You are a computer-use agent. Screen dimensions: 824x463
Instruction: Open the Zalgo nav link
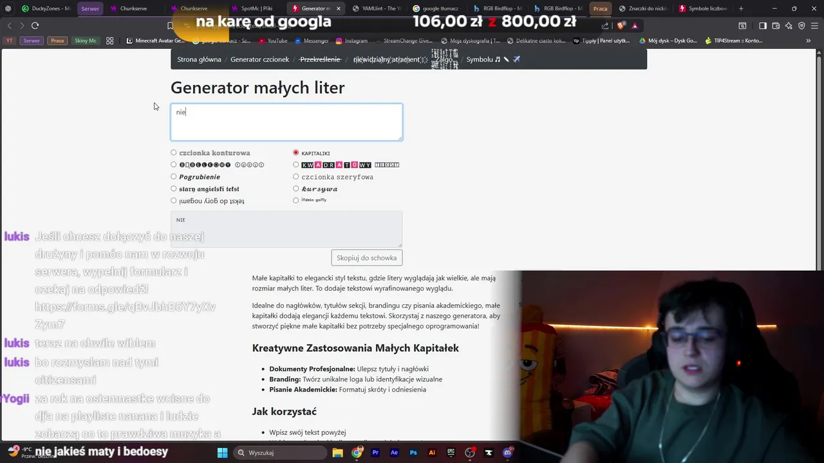pos(444,59)
